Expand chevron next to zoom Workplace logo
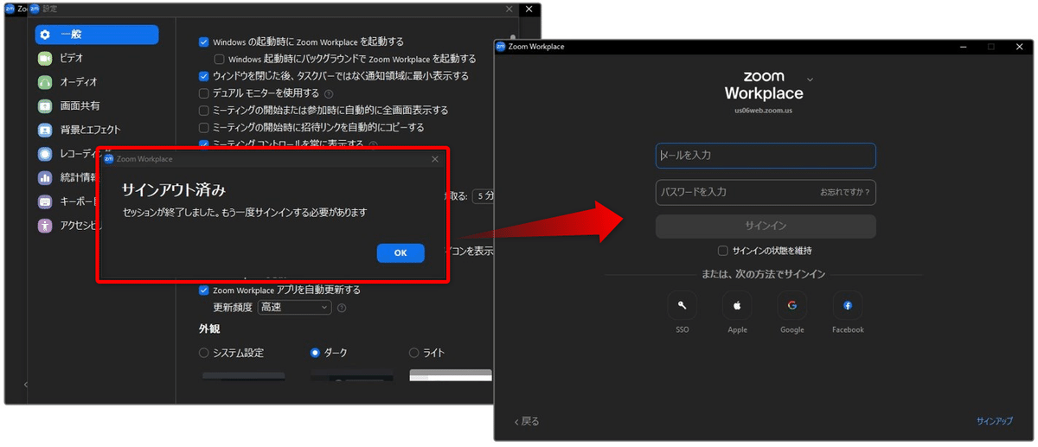 click(810, 79)
